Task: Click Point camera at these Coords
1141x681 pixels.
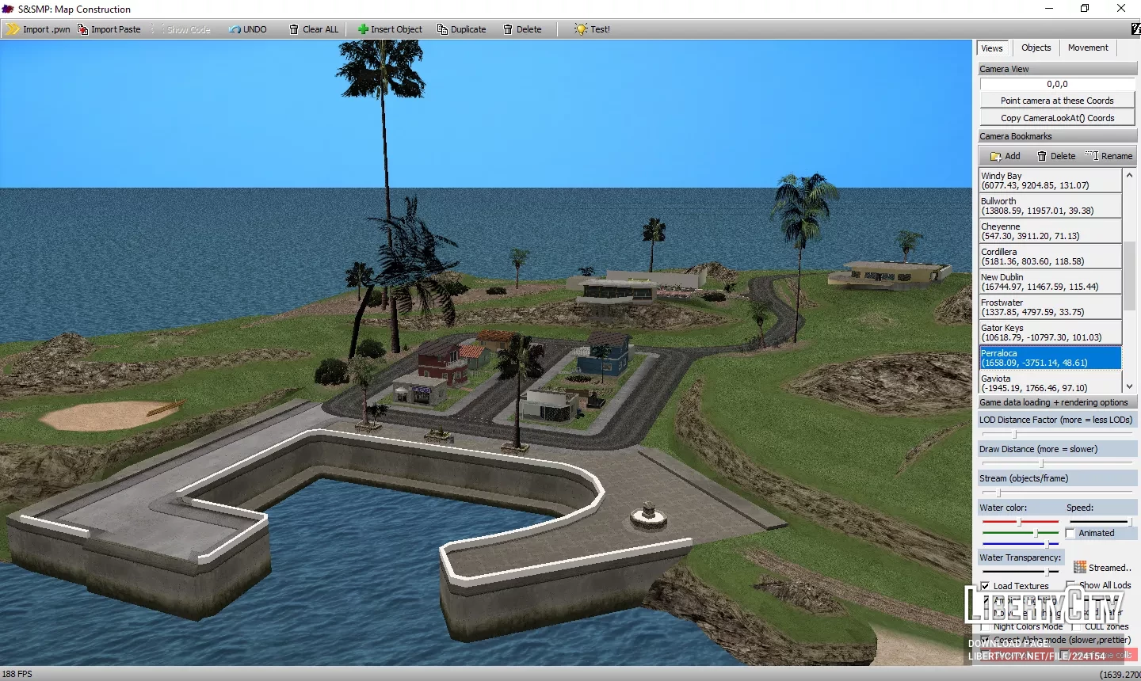Action: point(1057,101)
